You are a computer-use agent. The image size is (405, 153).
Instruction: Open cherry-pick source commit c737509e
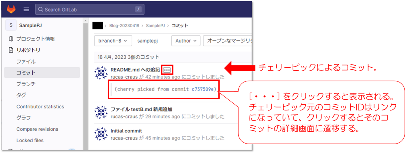click(204, 89)
